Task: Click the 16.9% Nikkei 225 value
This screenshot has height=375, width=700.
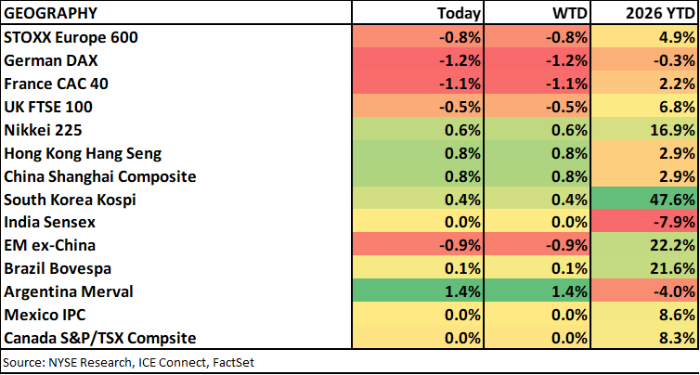Action: click(x=646, y=130)
